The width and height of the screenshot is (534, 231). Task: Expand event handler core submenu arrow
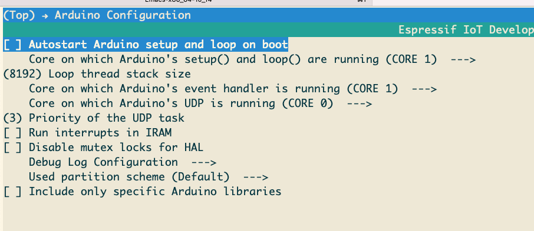coord(424,89)
